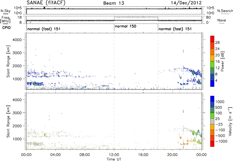
Task: Click the gray Velocity segment between 25 and -25
Action: click(x=212, y=121)
